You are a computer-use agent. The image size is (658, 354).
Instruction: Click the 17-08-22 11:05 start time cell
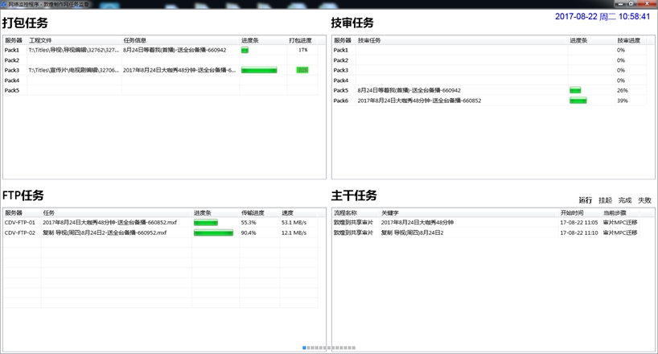[x=578, y=223]
